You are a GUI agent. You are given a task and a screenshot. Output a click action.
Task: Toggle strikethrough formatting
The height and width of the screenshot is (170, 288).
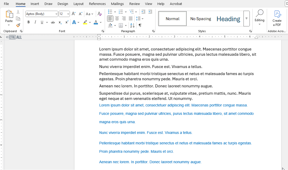pyautogui.click(x=53, y=22)
